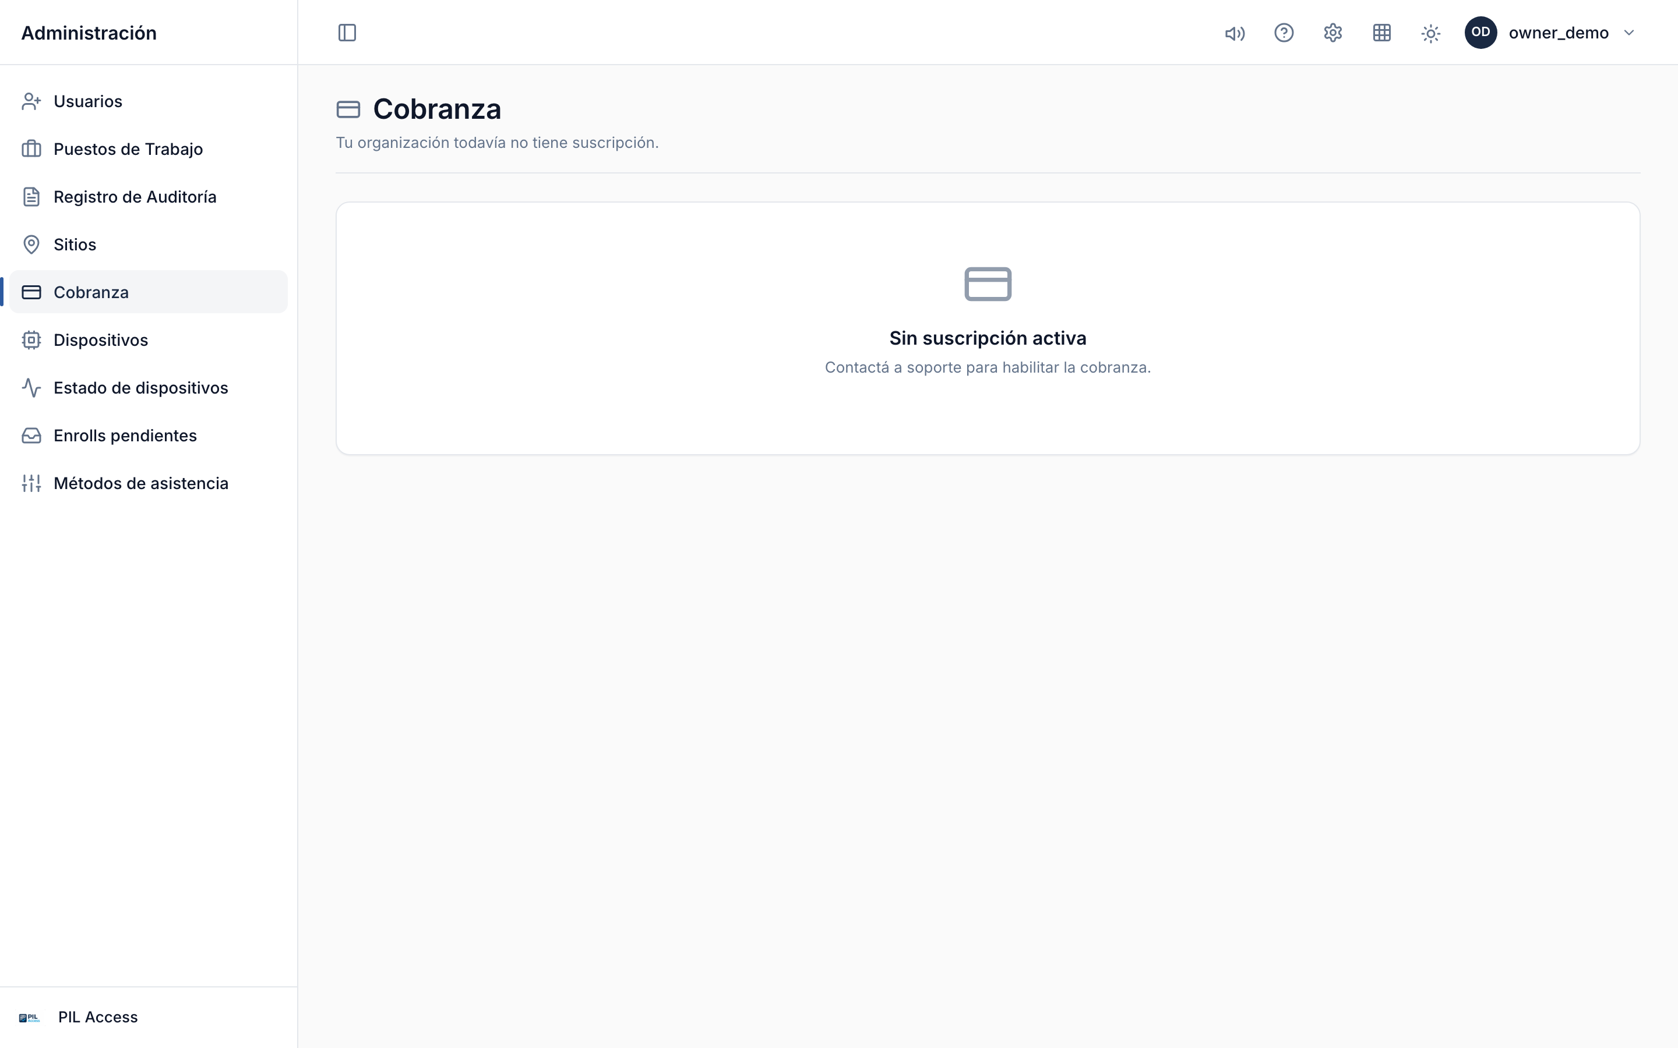Click the Sitios map pin icon

tap(31, 245)
